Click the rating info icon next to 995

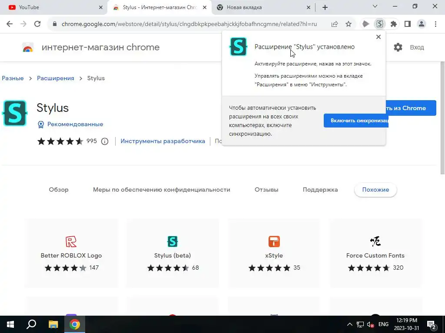pos(105,141)
